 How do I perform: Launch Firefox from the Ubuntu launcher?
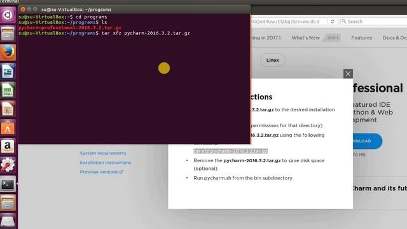coord(8,52)
